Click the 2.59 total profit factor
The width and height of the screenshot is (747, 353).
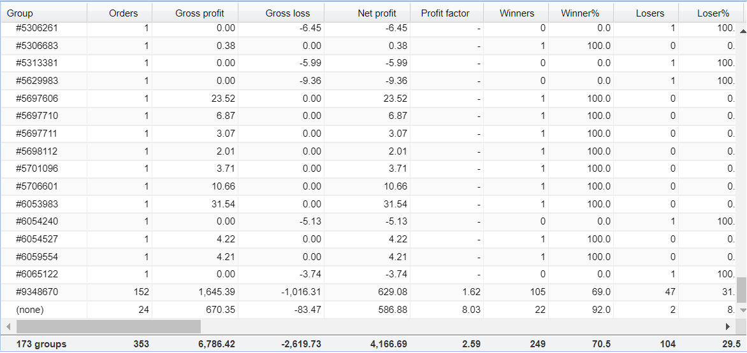[471, 344]
